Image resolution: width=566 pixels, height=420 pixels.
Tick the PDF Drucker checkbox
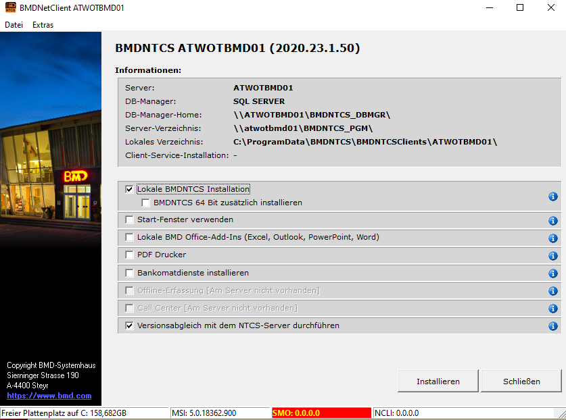(129, 255)
